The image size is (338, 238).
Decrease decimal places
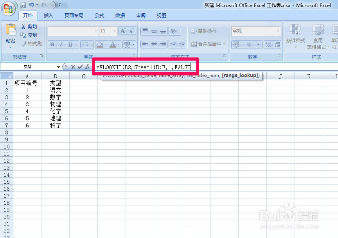[x=277, y=45]
